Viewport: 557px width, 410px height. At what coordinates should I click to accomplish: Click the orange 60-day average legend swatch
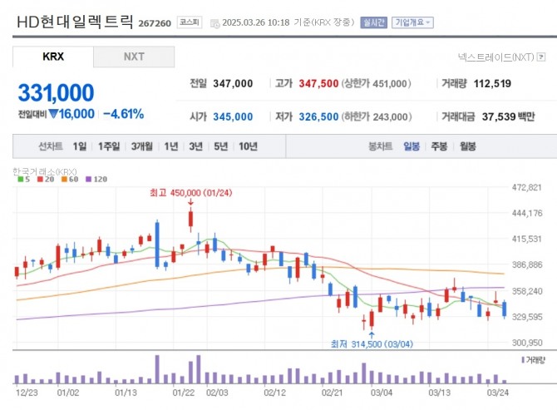pos(64,179)
